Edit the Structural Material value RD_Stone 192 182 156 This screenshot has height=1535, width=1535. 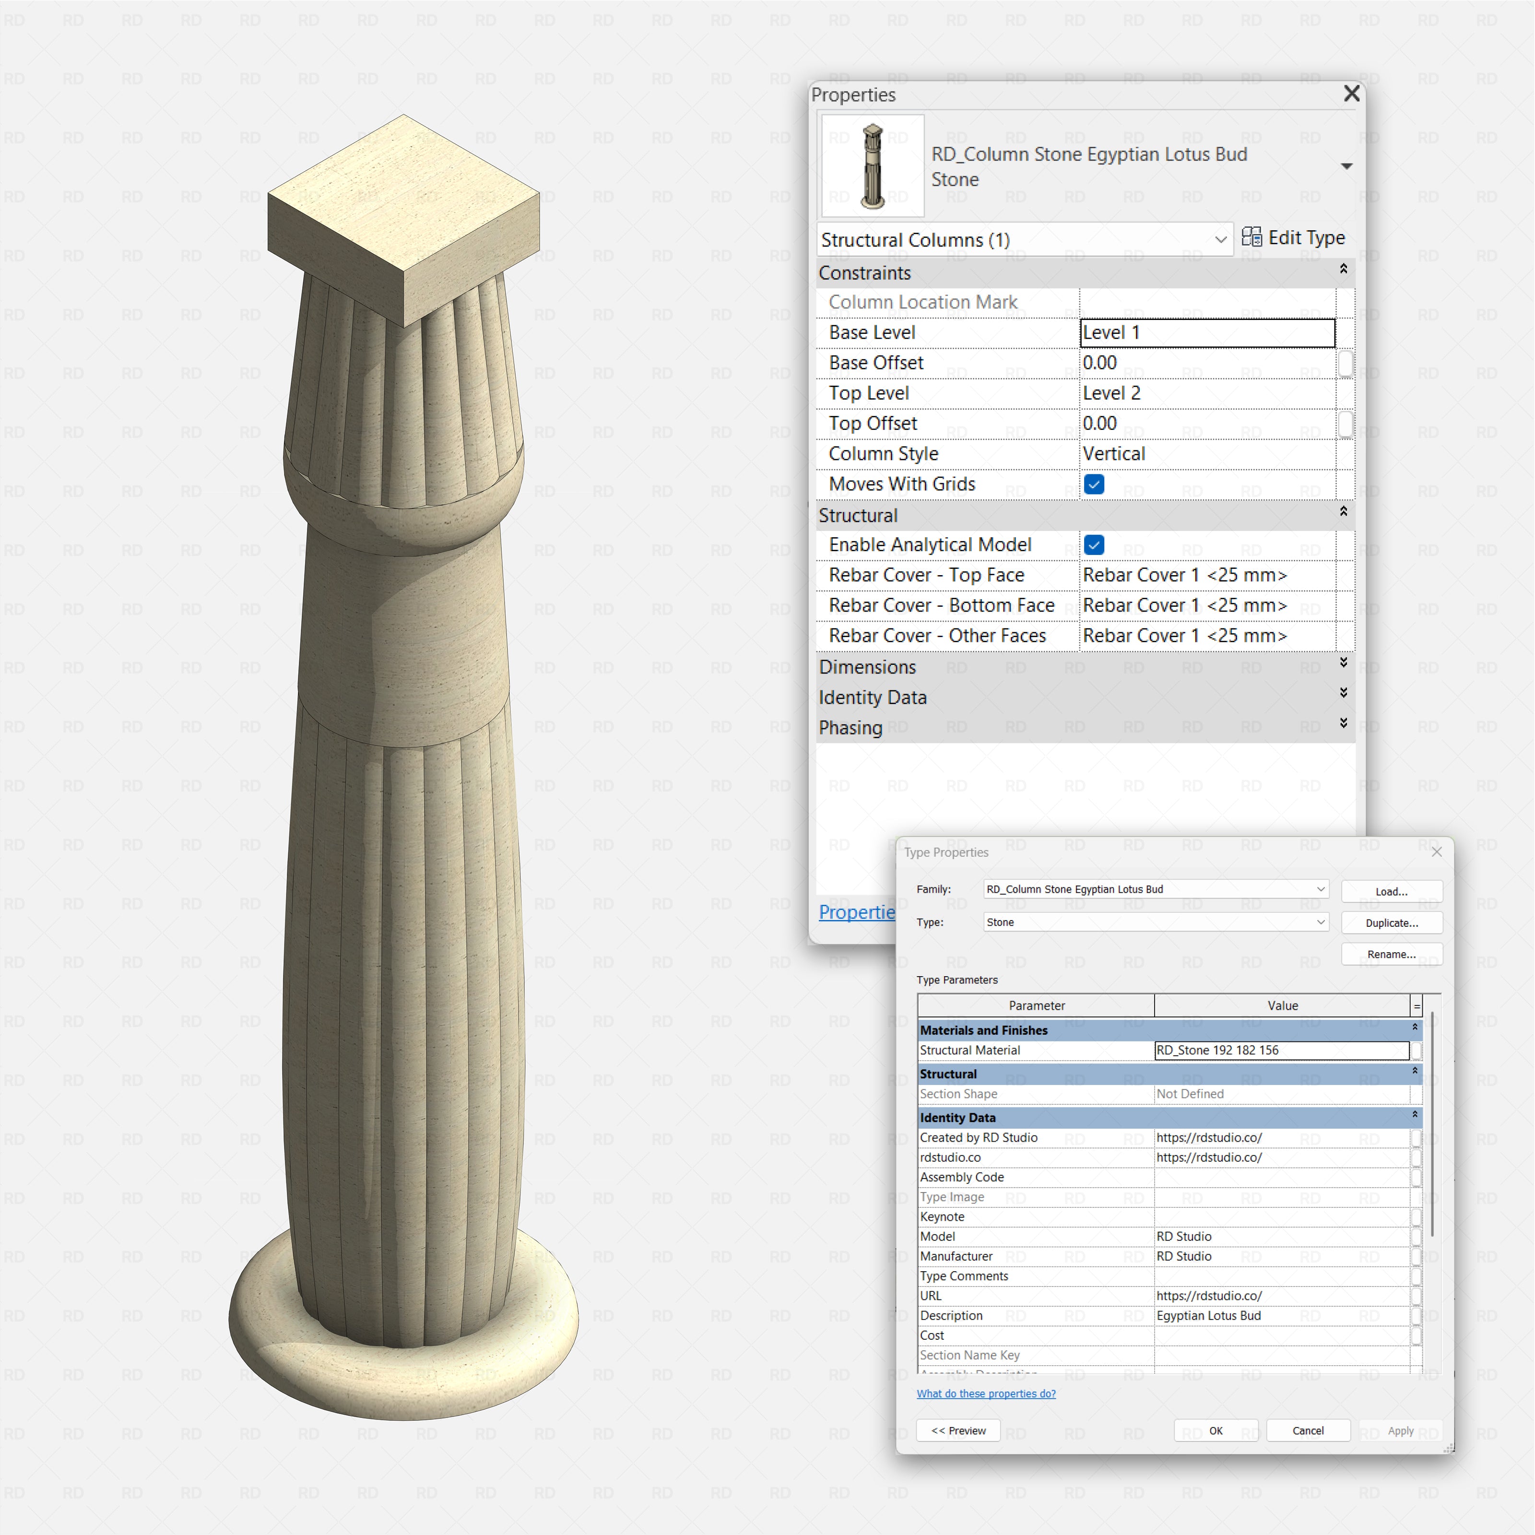click(x=1282, y=1050)
